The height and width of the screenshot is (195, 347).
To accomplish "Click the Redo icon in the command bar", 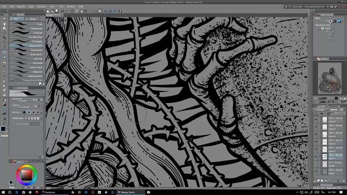I will [x=67, y=11].
